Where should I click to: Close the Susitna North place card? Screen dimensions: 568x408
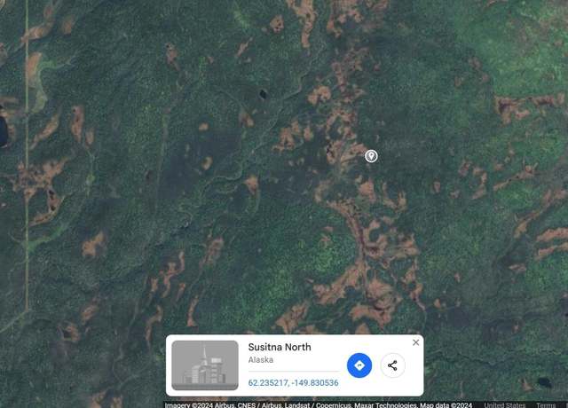tap(416, 342)
